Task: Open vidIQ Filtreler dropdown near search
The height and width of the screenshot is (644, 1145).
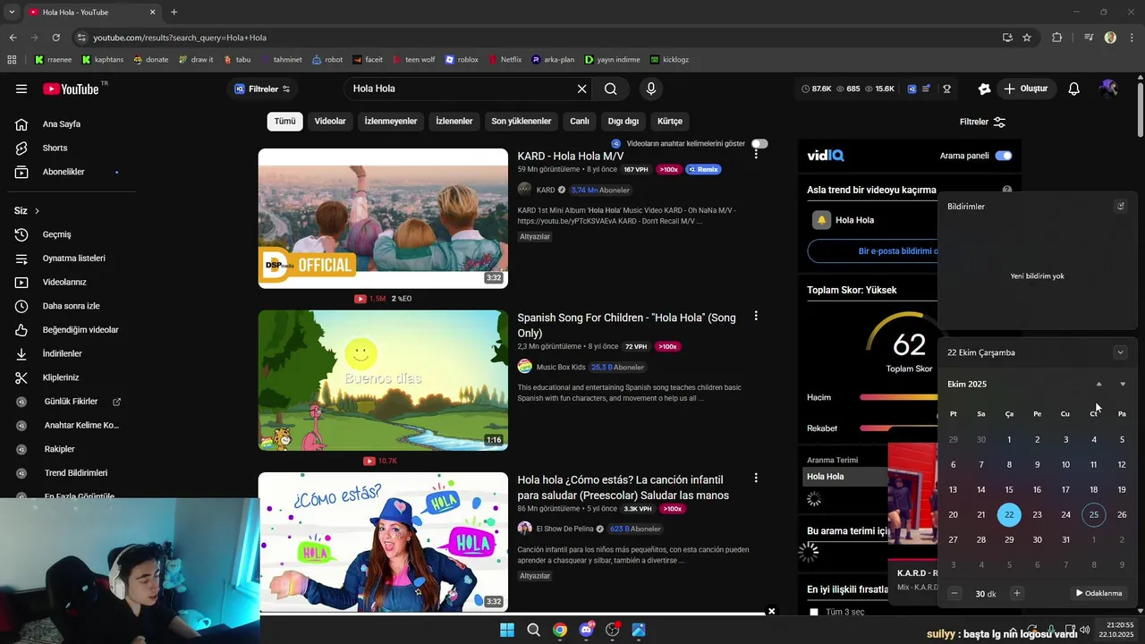Action: pyautogui.click(x=262, y=89)
